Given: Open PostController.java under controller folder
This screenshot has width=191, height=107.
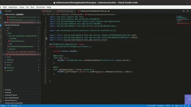Looking at the screenshot, I should coord(17,41).
